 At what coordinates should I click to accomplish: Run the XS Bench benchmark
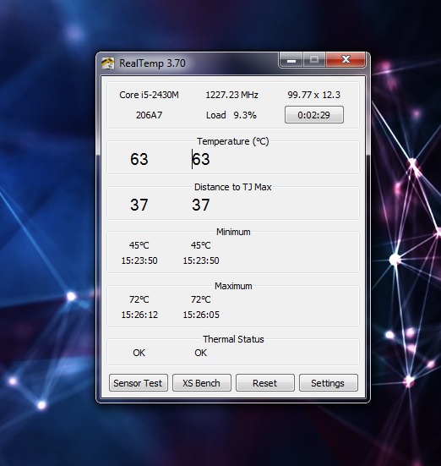pyautogui.click(x=202, y=383)
